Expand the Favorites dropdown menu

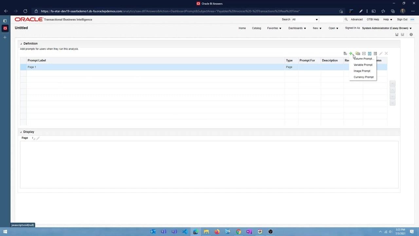pos(274,28)
